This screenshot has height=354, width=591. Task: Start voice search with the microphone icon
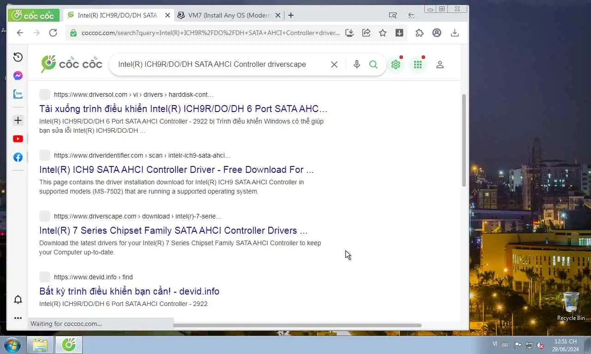(356, 65)
